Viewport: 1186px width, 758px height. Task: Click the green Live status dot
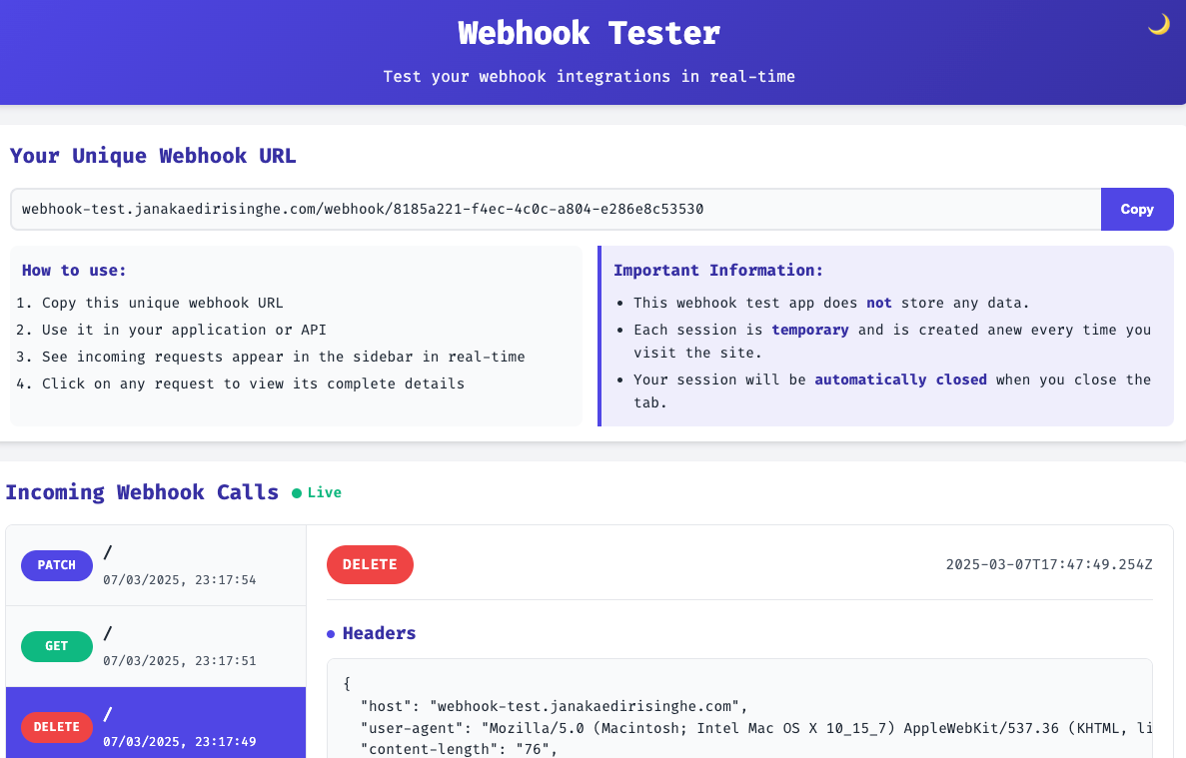[x=297, y=493]
